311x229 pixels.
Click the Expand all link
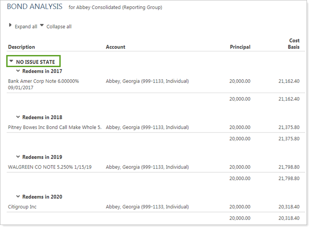click(26, 27)
